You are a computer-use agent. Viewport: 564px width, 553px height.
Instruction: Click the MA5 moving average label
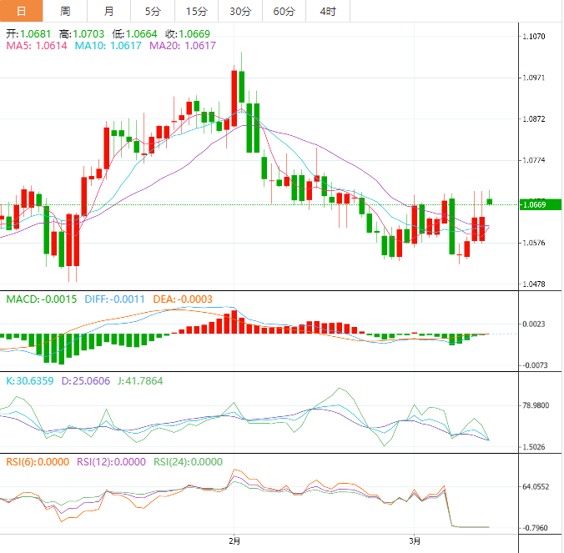[37, 46]
